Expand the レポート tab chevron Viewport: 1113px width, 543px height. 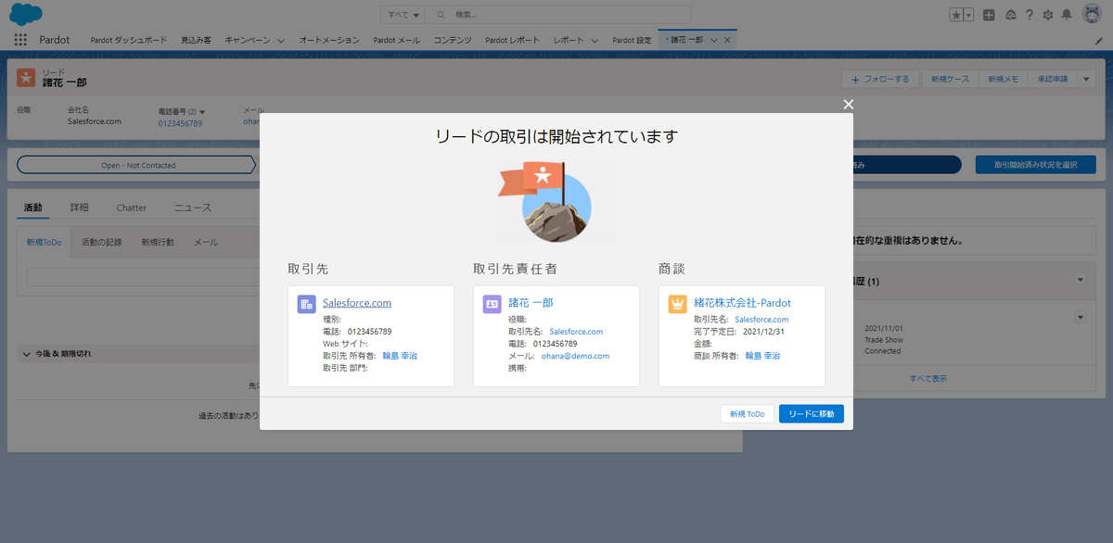(594, 41)
